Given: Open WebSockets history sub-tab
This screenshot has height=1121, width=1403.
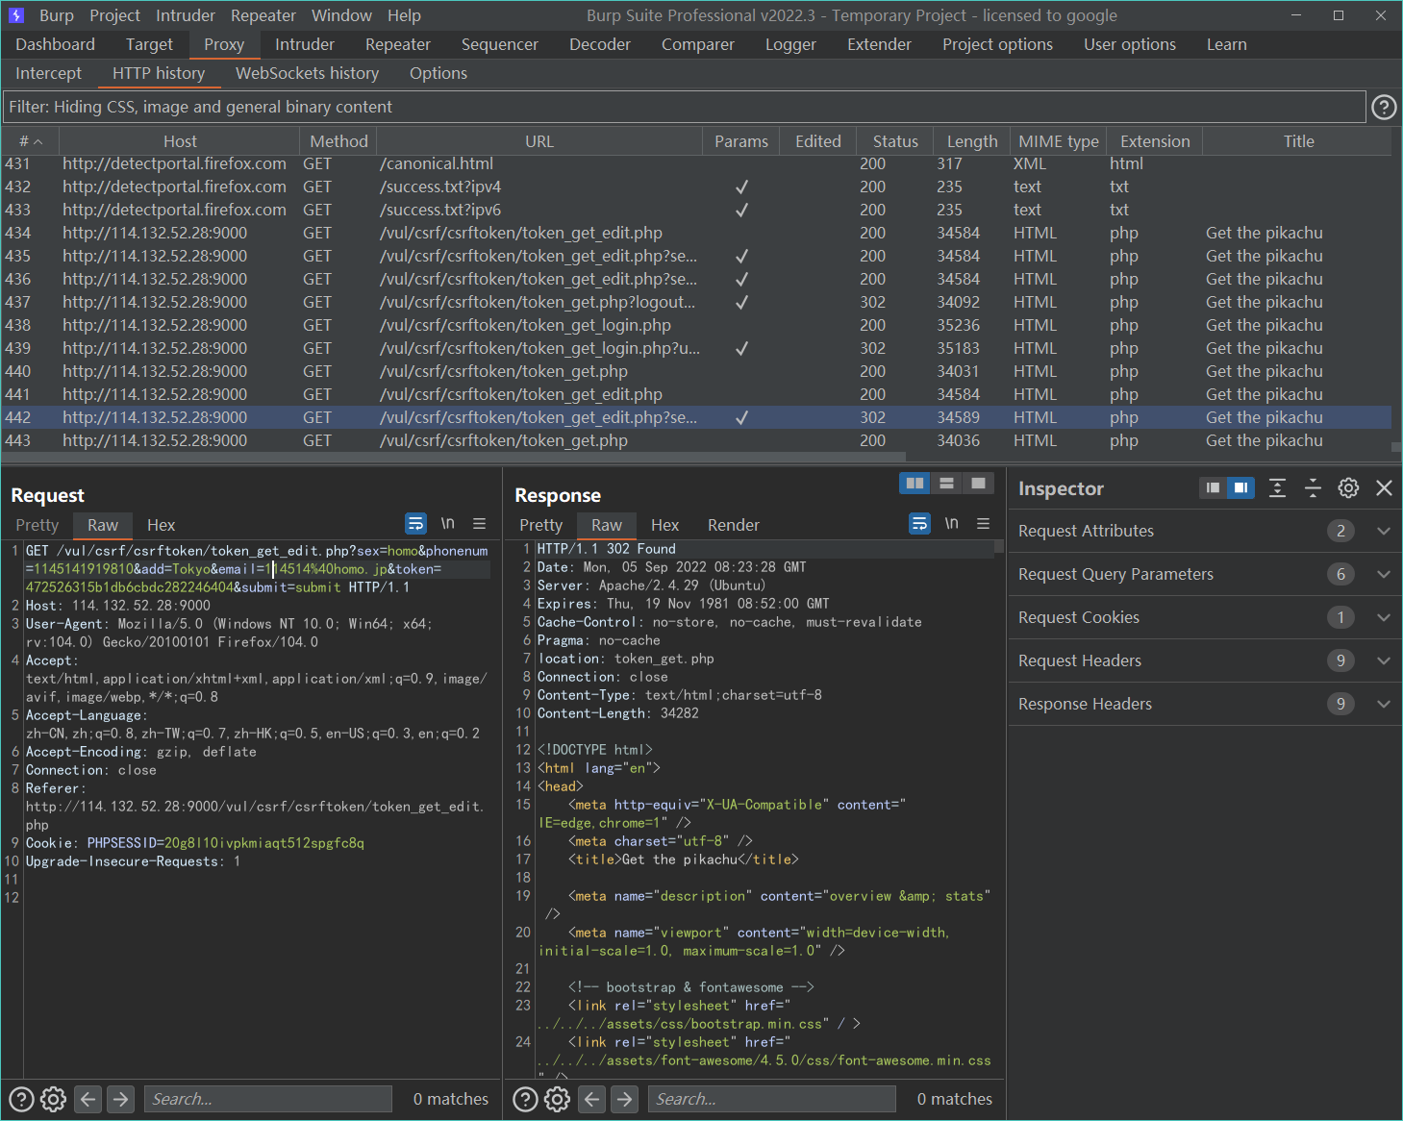Looking at the screenshot, I should (x=307, y=73).
